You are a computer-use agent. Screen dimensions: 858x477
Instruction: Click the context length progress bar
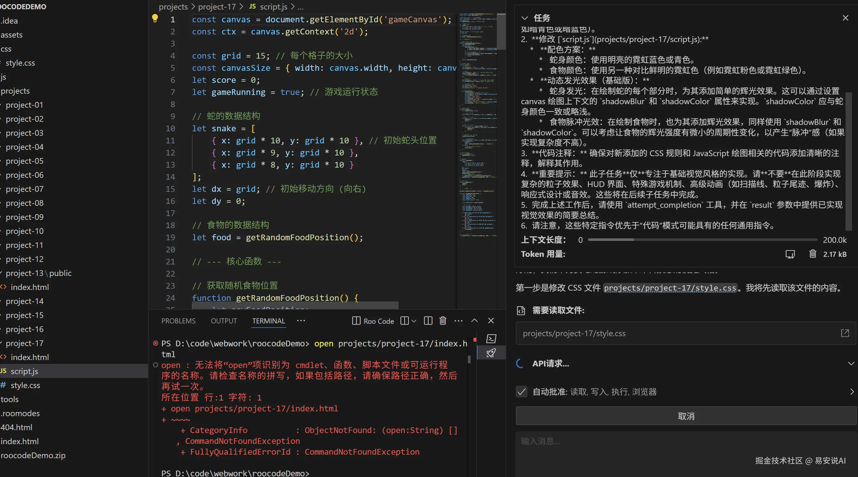(x=702, y=240)
